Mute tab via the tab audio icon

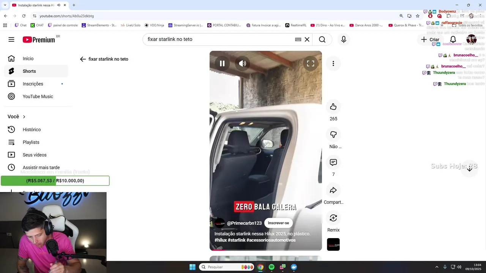(58, 5)
